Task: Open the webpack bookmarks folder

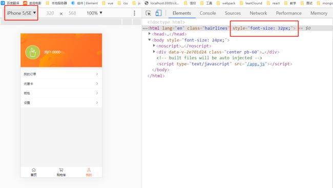Action: tap(226, 3)
